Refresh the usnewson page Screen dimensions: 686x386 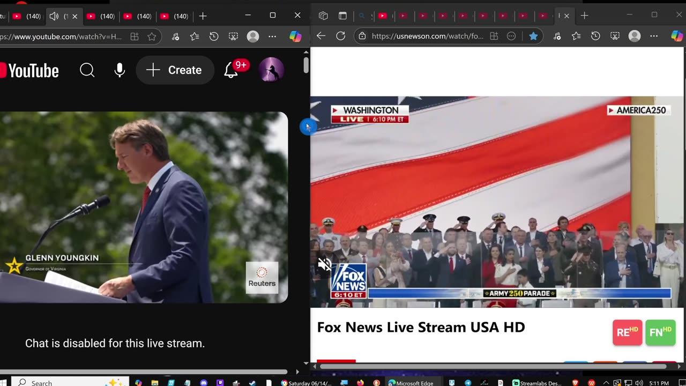coord(340,36)
